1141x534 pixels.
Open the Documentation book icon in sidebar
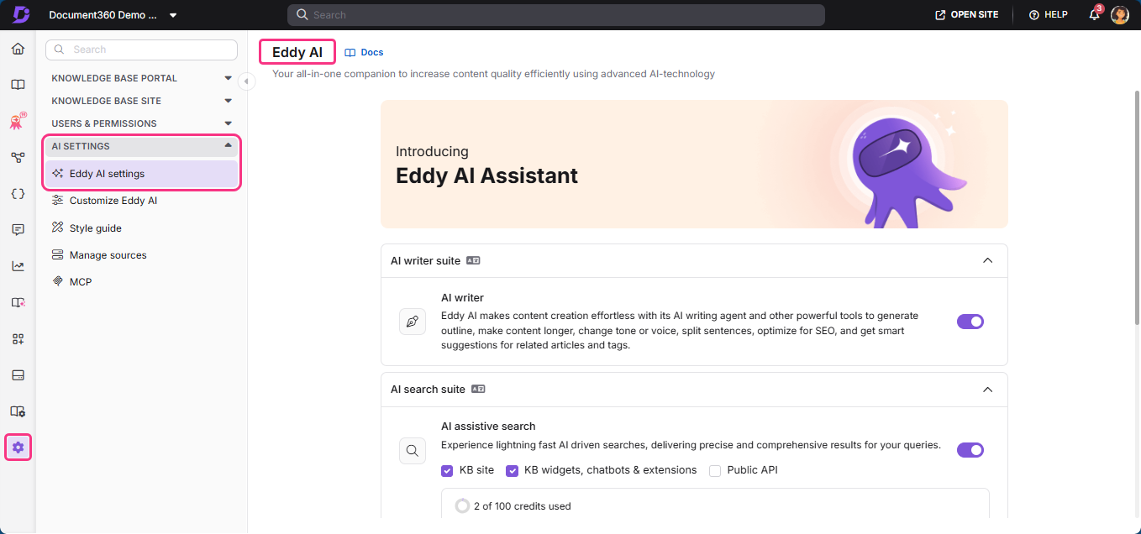pyautogui.click(x=18, y=84)
